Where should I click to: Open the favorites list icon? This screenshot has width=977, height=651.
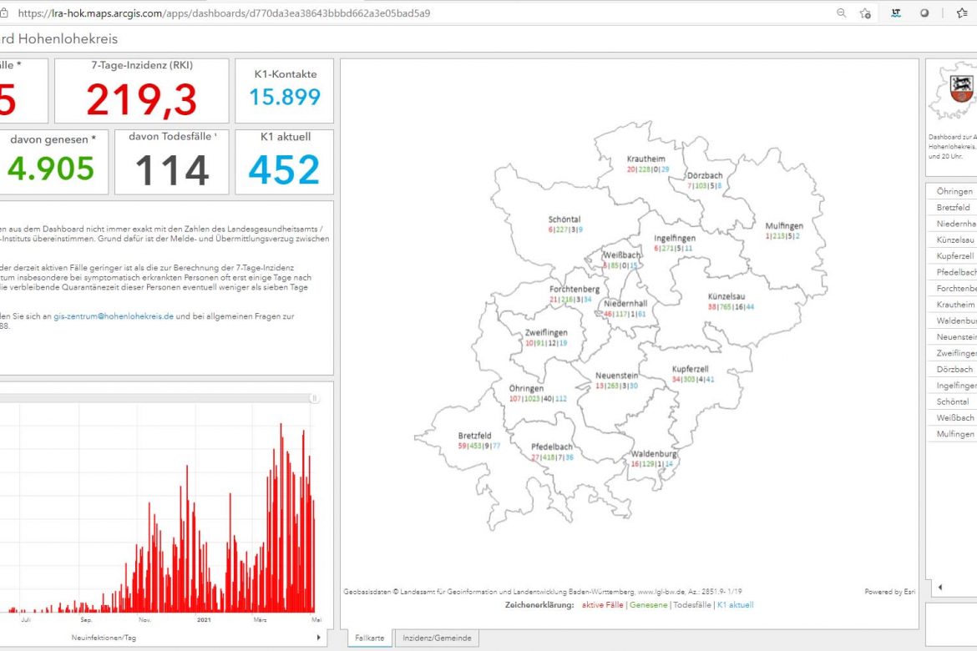point(961,13)
